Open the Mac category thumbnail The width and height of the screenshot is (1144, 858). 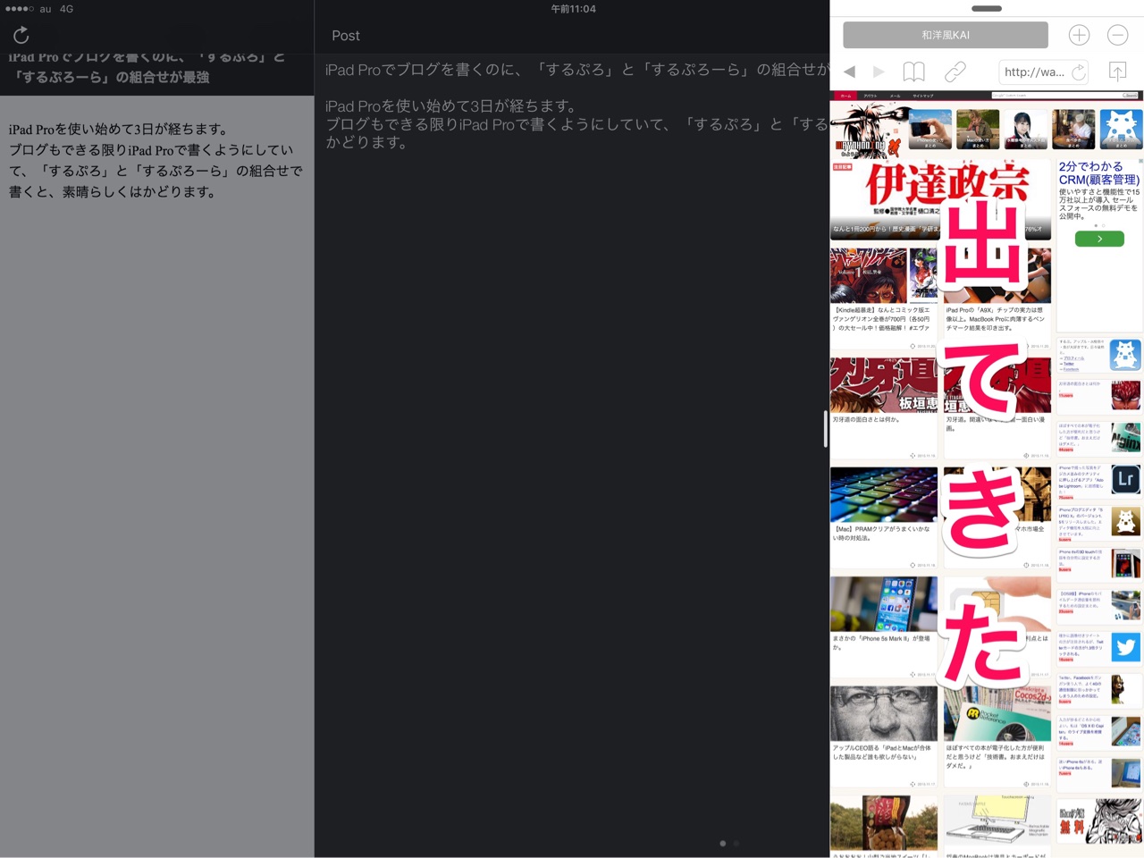click(x=977, y=130)
